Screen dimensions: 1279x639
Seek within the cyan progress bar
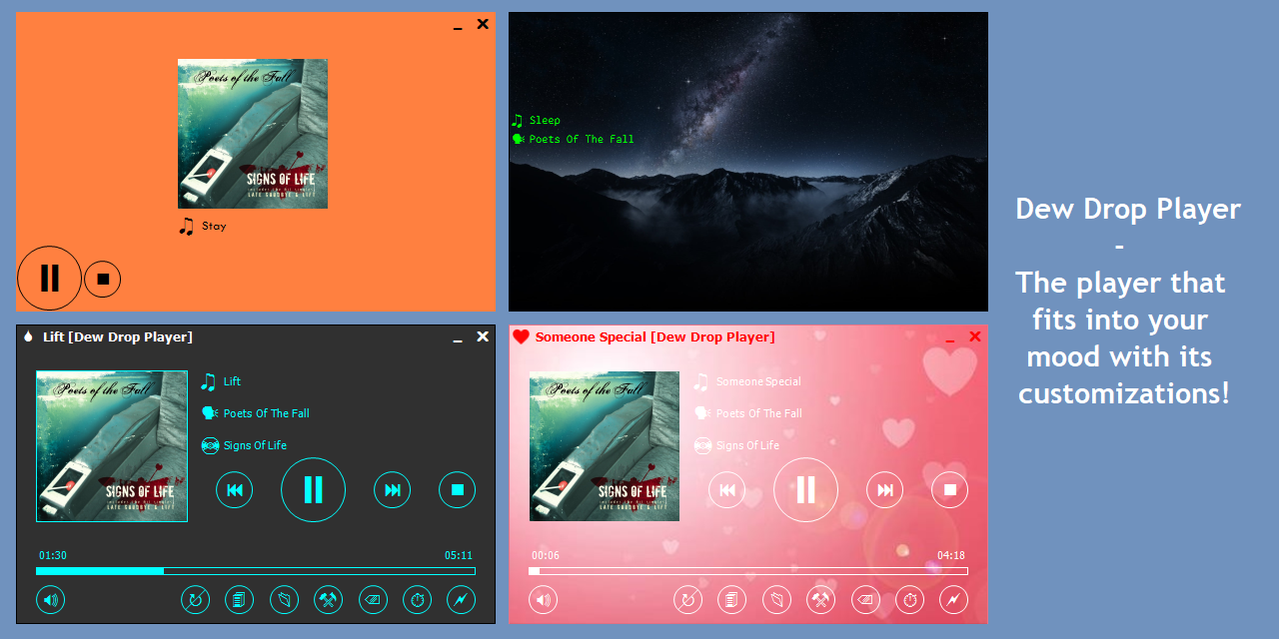256,571
